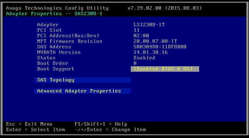Click the Boot Order value 0
The width and height of the screenshot is (249, 138).
point(135,63)
